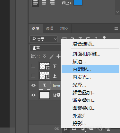The height and width of the screenshot is (133, 120).
Task: Hide the love text layer
Action: [x=33, y=86]
